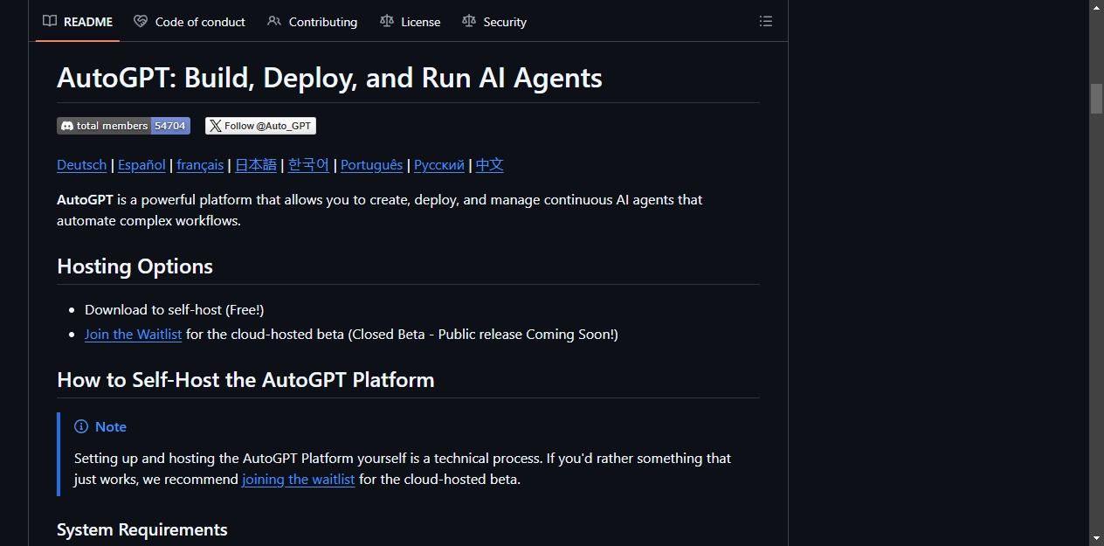Click the X logo on Follow badge

[x=215, y=126]
